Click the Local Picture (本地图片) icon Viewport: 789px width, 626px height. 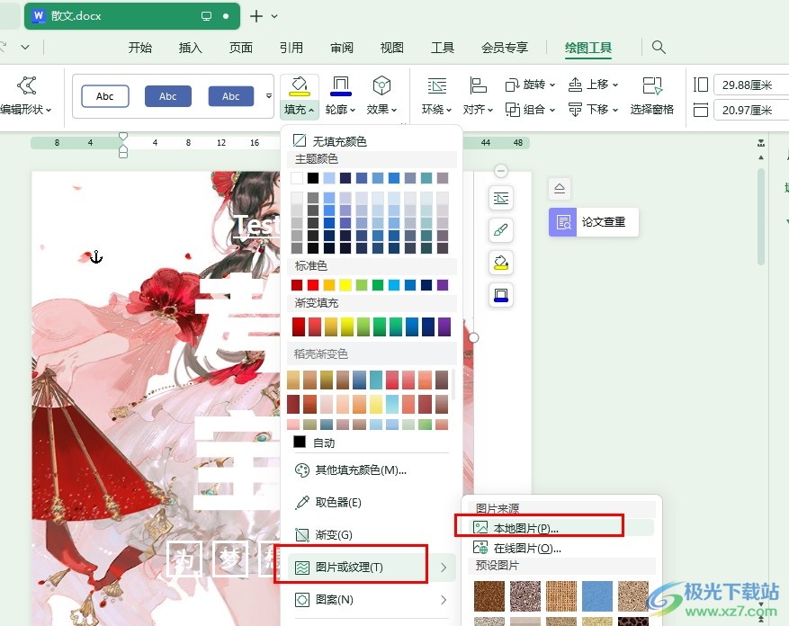point(480,527)
